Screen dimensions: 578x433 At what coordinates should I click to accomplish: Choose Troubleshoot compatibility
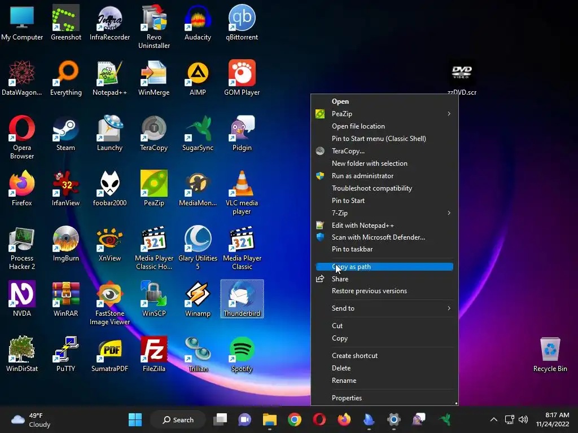pos(384,188)
